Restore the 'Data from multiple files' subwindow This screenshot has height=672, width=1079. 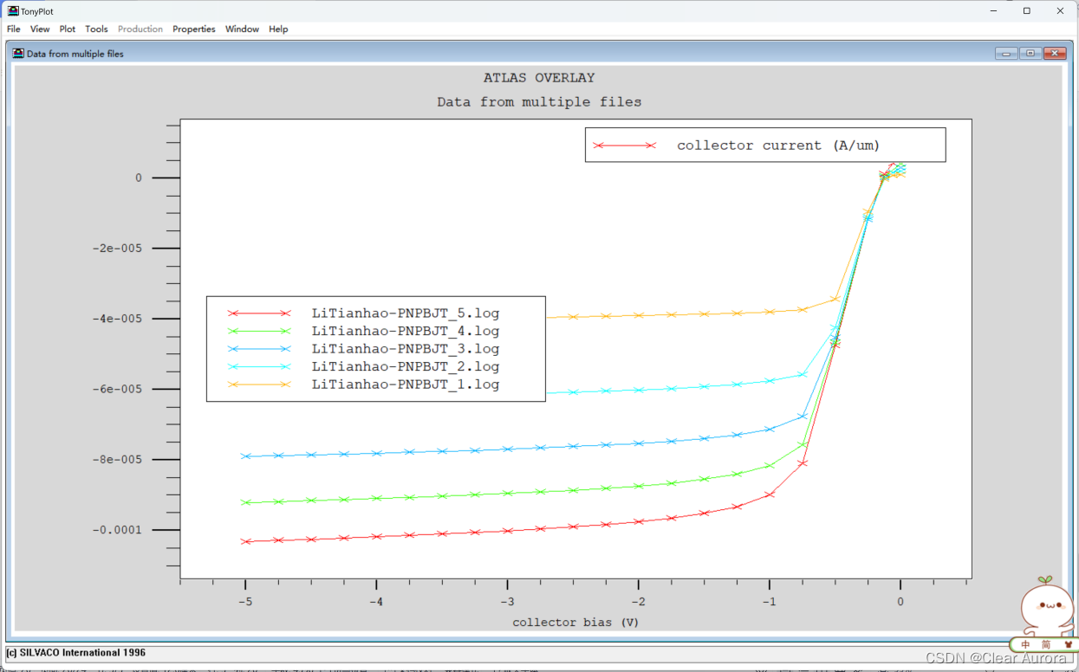[x=1030, y=54]
